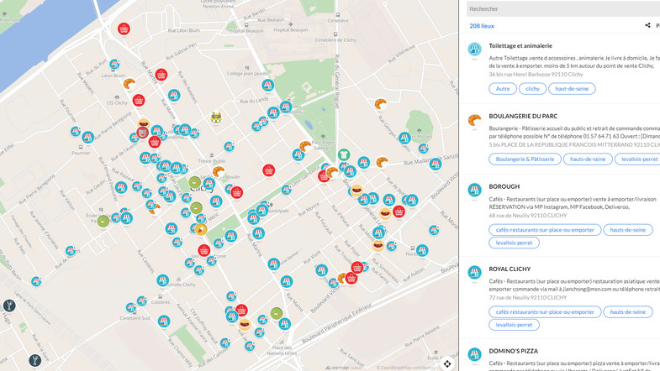Image resolution: width=660 pixels, height=371 pixels.
Task: Open the blue shop marker above Fournier
Action: (x=87, y=137)
